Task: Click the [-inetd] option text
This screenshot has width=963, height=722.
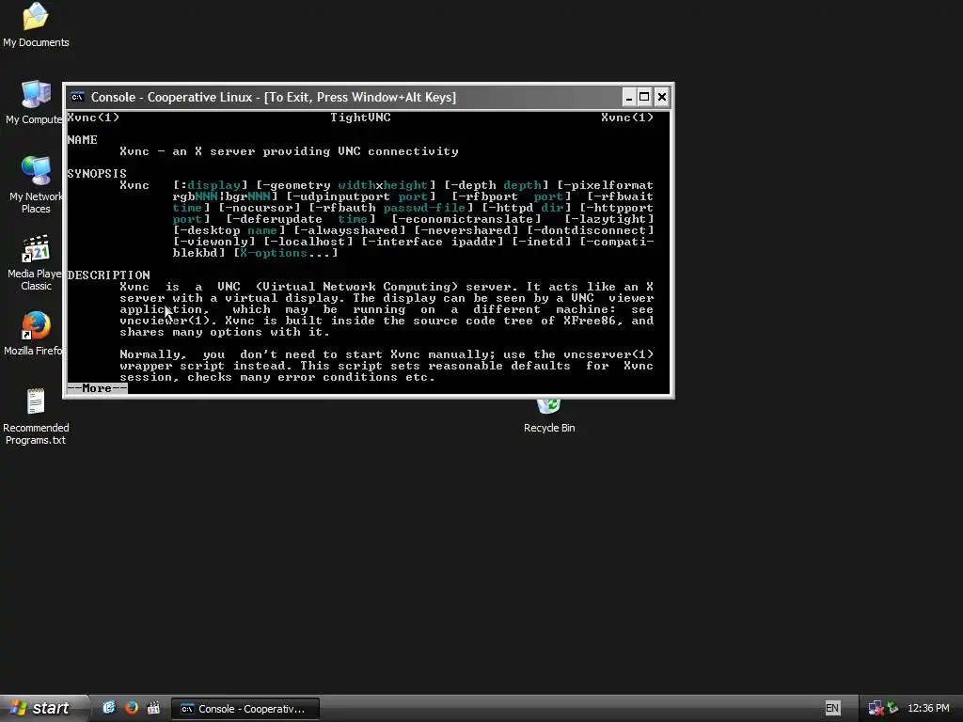Action: (x=542, y=242)
